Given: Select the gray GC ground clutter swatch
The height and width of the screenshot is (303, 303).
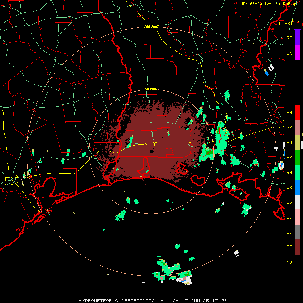Looking at the screenshot, I should 297,232.
